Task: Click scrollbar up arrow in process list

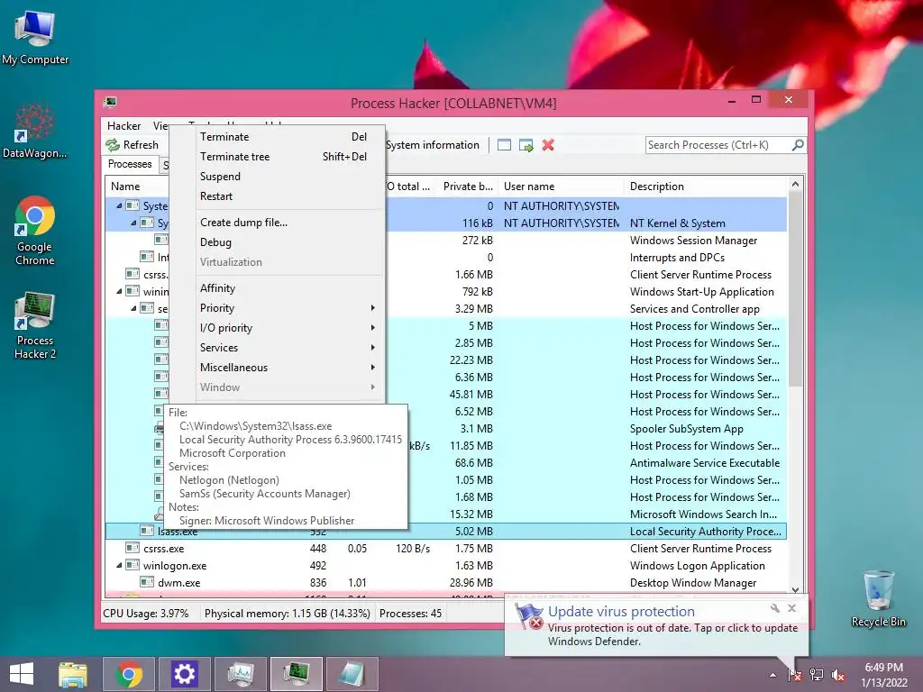Action: (x=795, y=184)
